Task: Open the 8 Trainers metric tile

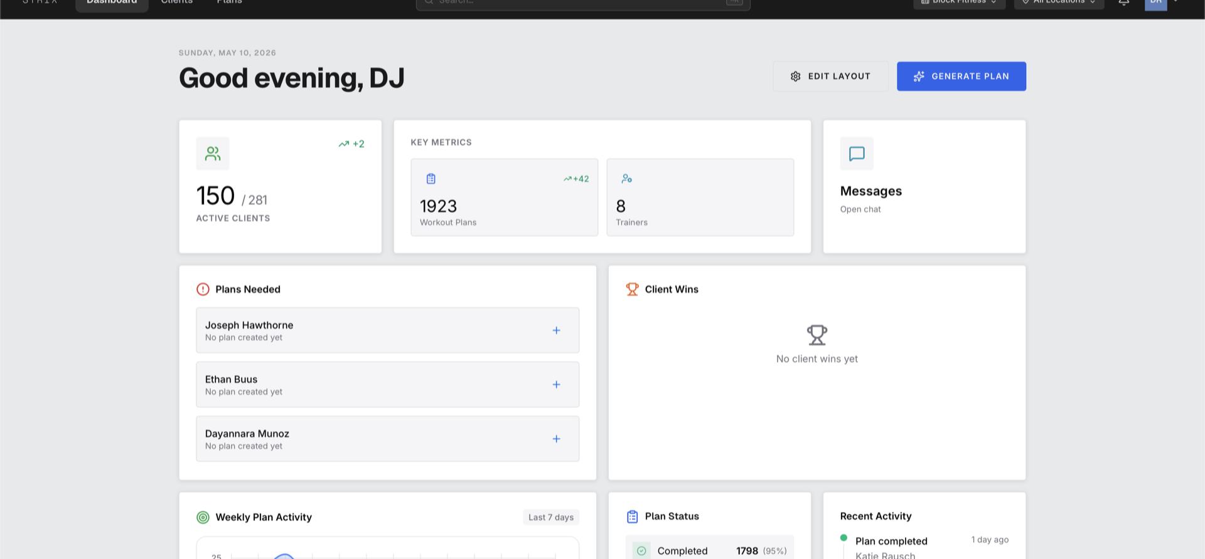Action: (700, 197)
